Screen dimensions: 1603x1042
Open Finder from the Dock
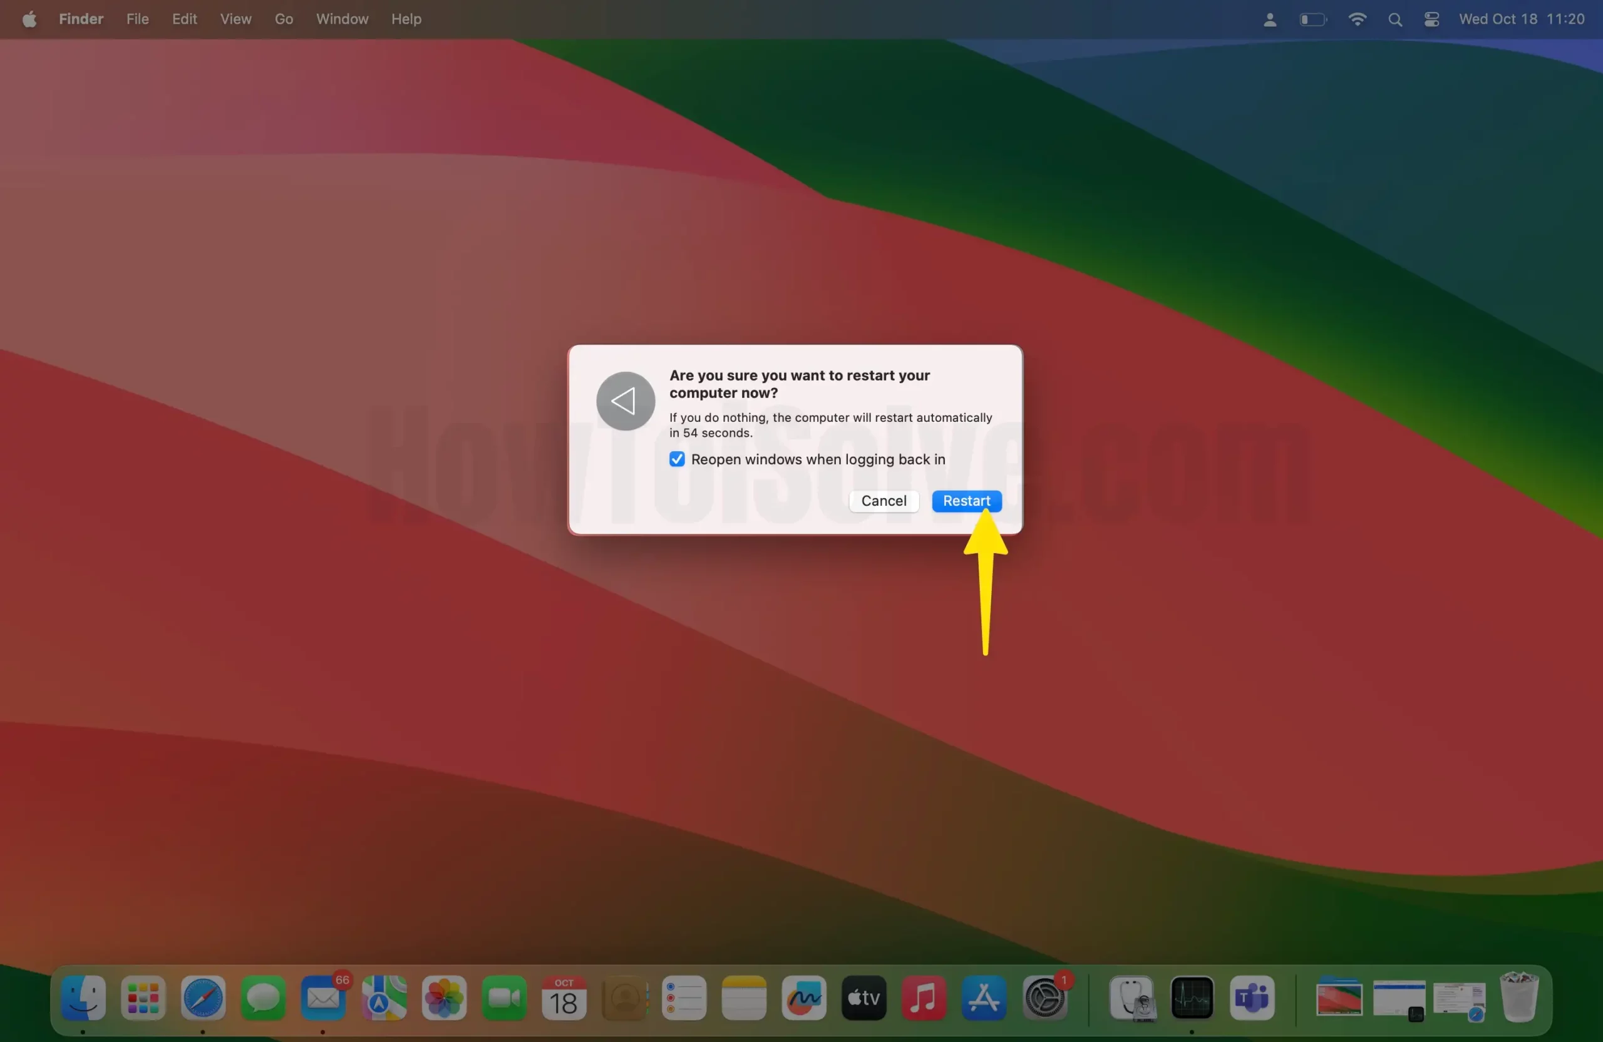click(83, 998)
